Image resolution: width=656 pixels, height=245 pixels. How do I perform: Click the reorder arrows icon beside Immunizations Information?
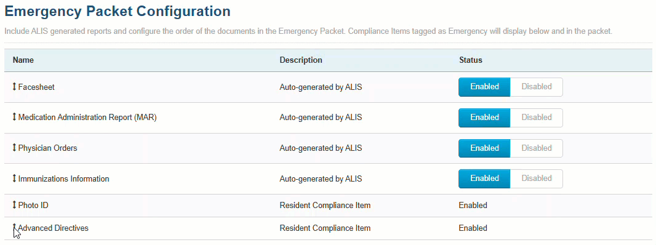pyautogui.click(x=14, y=179)
